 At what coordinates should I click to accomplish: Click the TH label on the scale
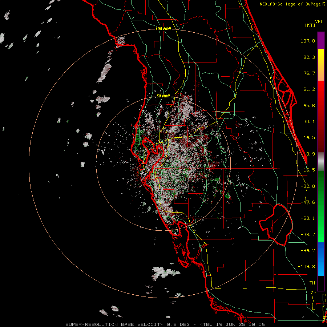[312, 283]
